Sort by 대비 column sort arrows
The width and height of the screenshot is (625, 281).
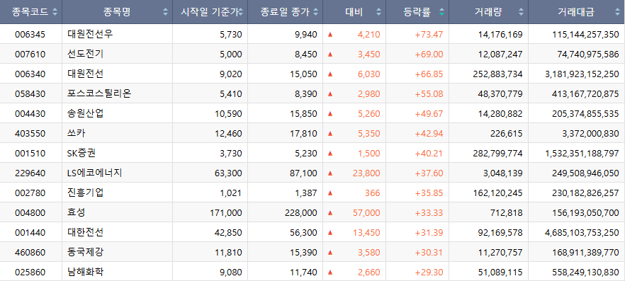[378, 12]
